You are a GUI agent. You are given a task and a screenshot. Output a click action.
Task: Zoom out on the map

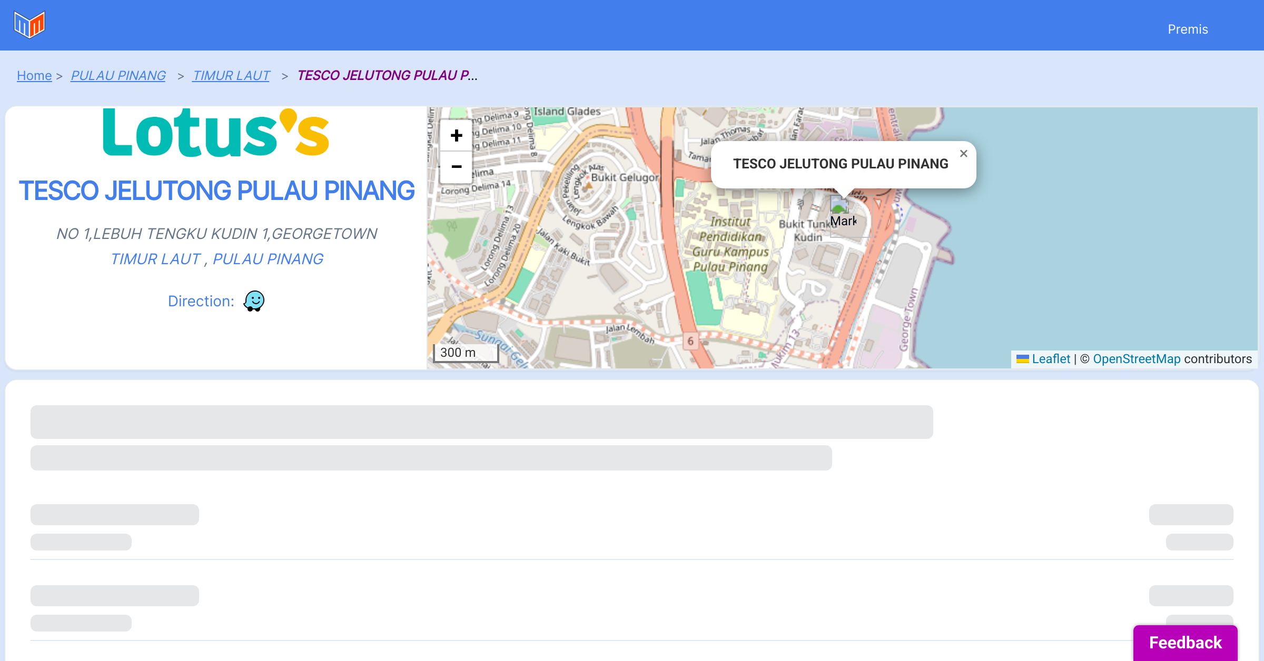456,167
